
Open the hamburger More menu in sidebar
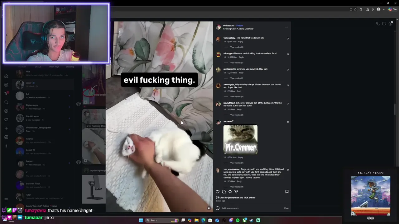pos(6,200)
